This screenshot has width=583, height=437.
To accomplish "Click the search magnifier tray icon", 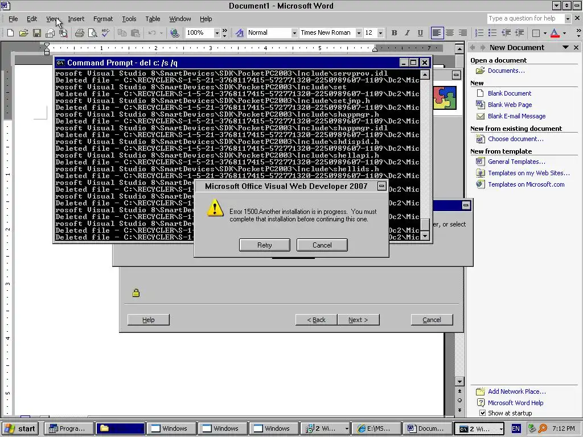I will pyautogui.click(x=543, y=428).
